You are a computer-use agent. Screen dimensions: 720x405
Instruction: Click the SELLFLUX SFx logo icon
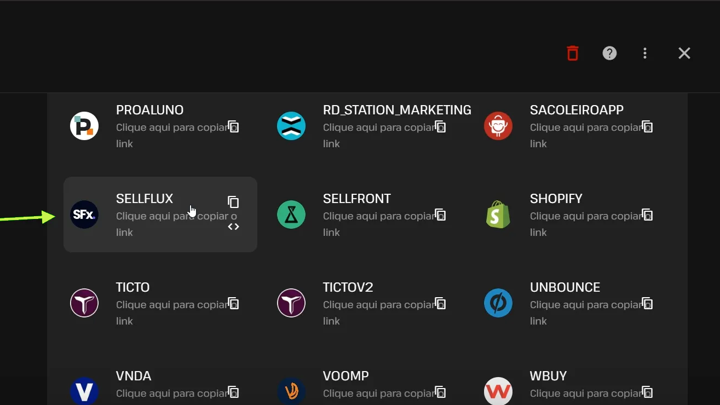tap(84, 215)
